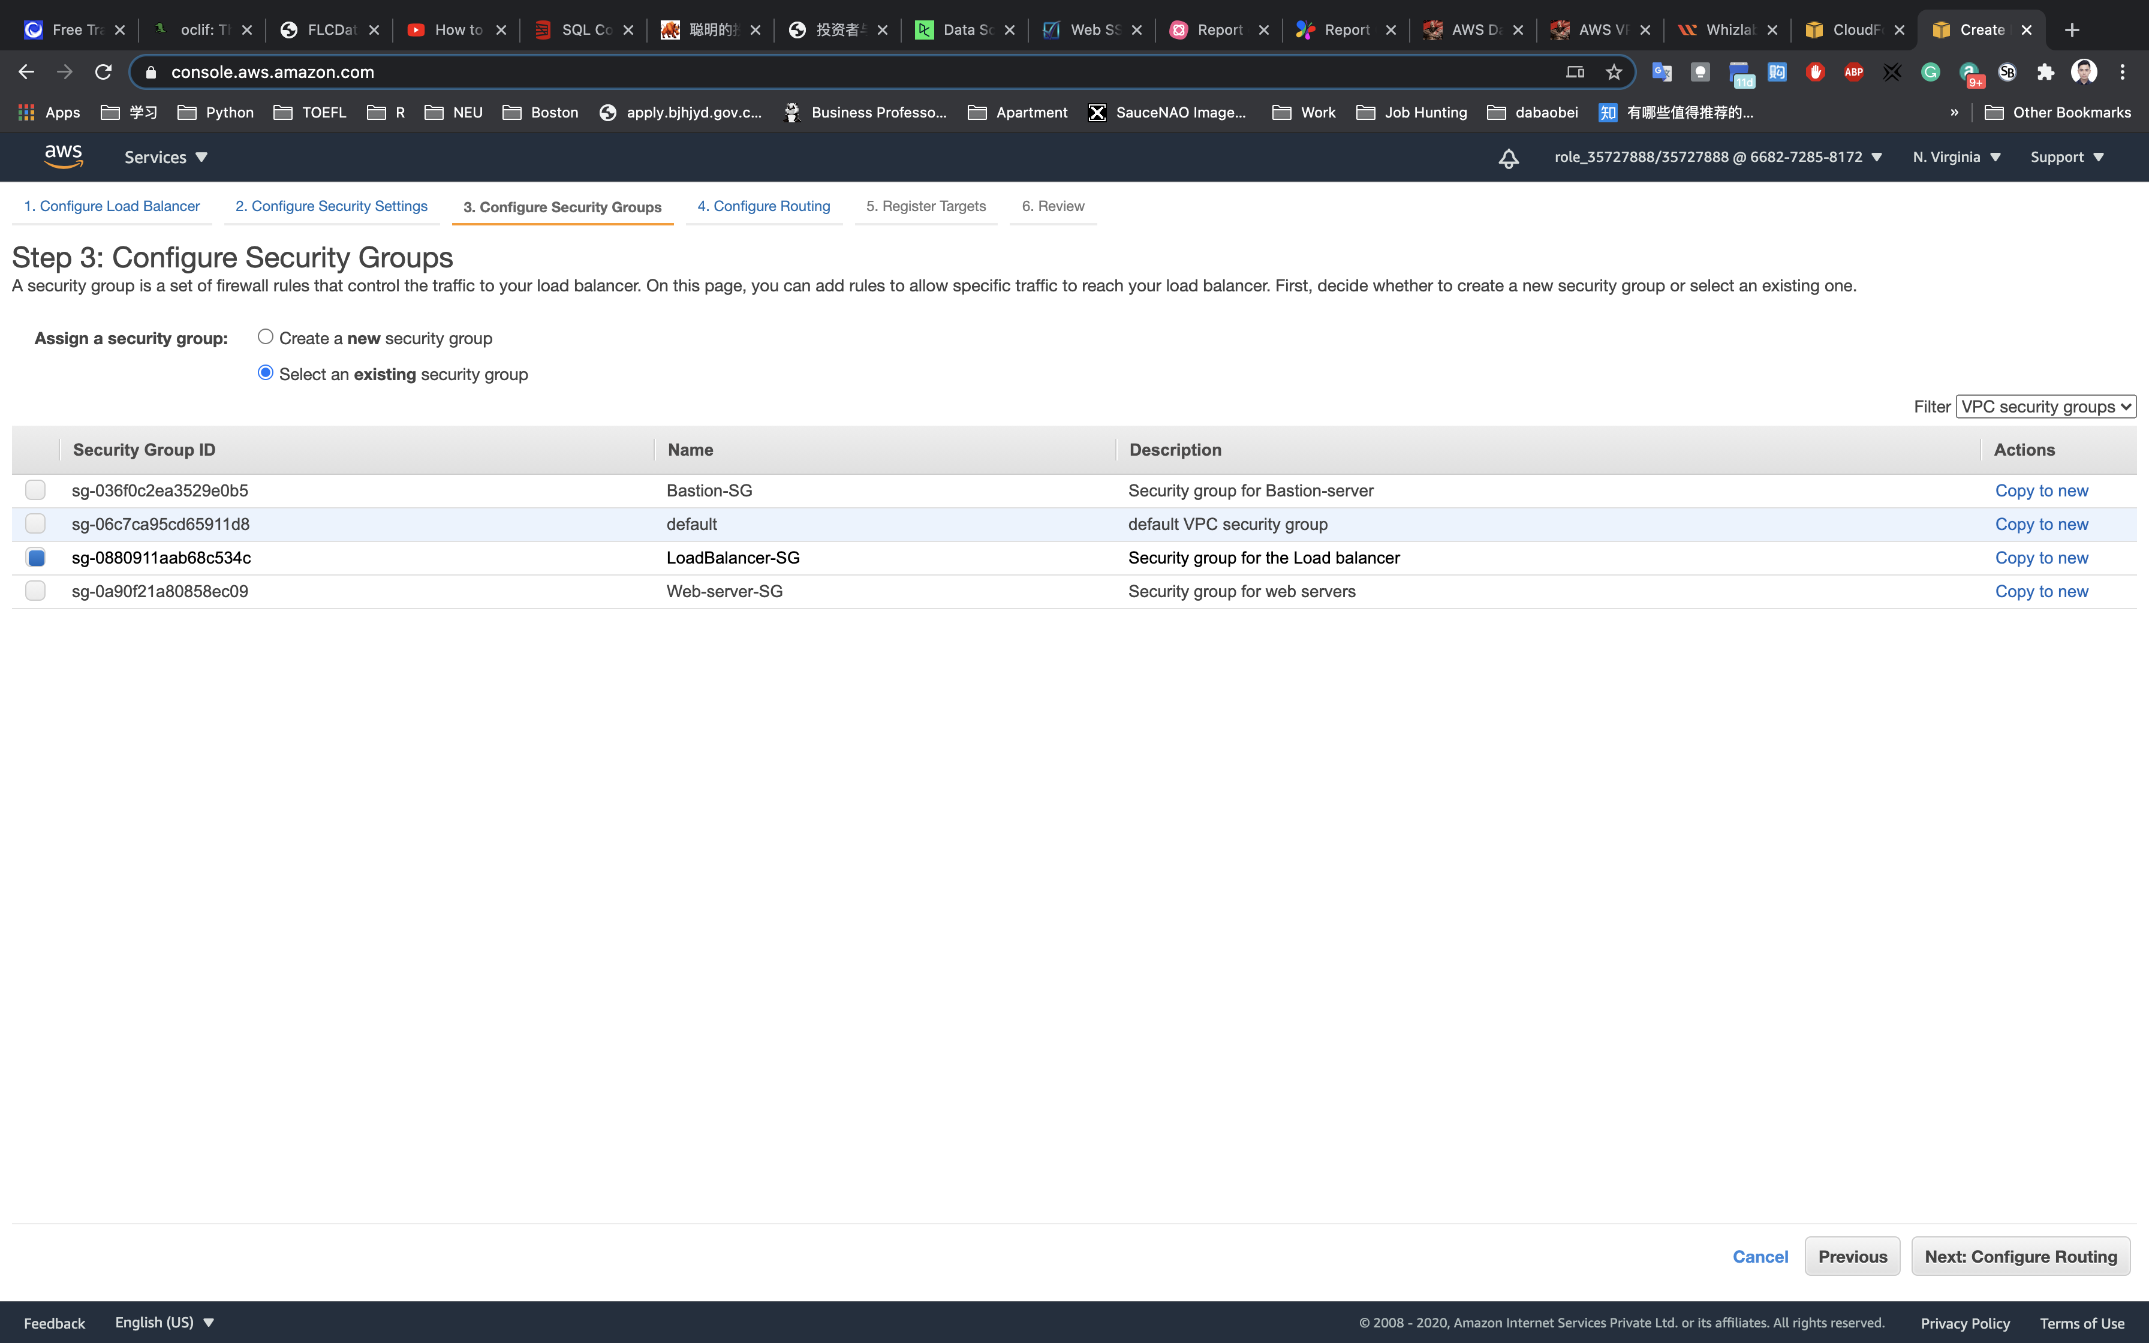
Task: Return to 1. Configure Load Balancer tab
Action: 112,206
